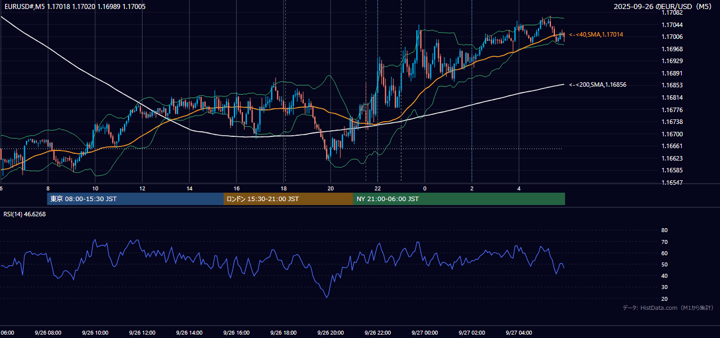This screenshot has height=338, width=720.
Task: Click price axis value 1.17082
Action: [673, 13]
